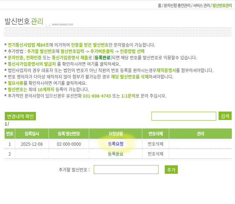Click the 요청상황 column header
235x204 pixels.
(116, 134)
